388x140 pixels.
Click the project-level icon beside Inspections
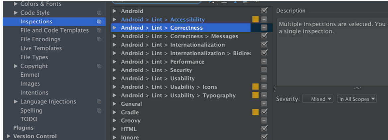click(99, 22)
